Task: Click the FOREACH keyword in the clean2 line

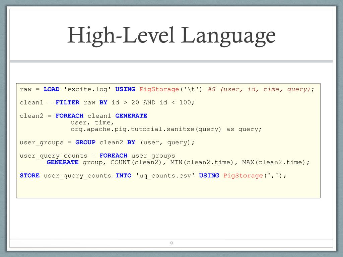Action: tap(69, 116)
